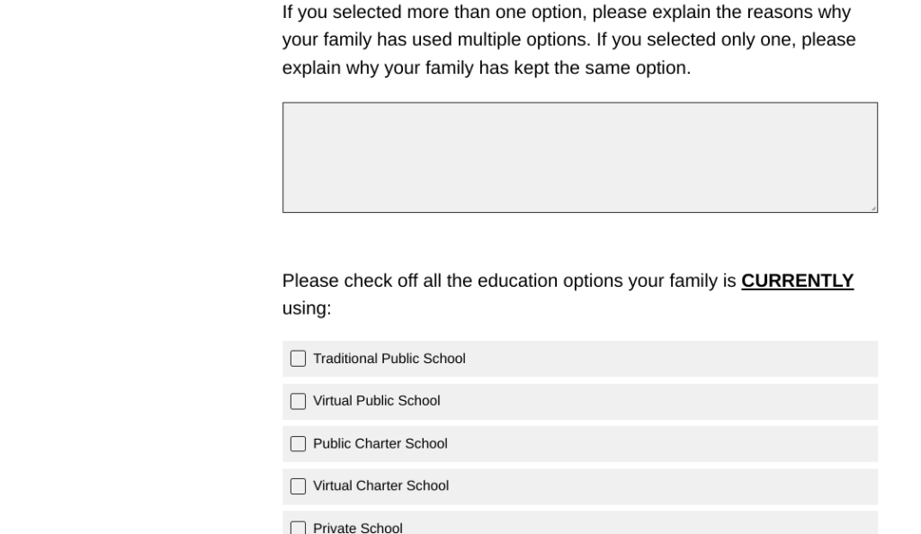Image resolution: width=921 pixels, height=534 pixels.
Task: Click the 'If you selected more than one option' paragraph
Action: click(568, 40)
